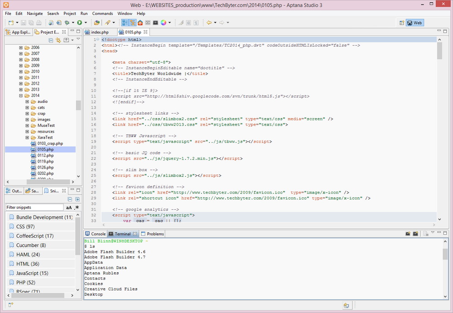Close the Terminal tab
Screen dimensions: 453x313
click(135, 234)
